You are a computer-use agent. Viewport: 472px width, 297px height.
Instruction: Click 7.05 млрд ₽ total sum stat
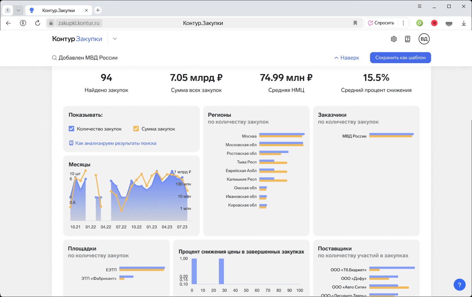pyautogui.click(x=196, y=83)
